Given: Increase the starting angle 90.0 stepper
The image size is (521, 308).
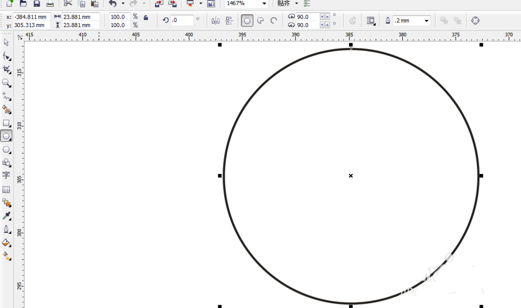Looking at the screenshot, I should pyautogui.click(x=327, y=17).
